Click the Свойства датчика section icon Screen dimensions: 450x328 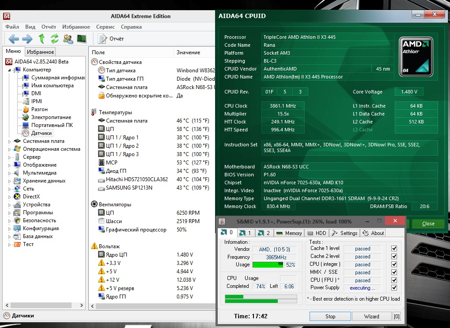(95, 62)
